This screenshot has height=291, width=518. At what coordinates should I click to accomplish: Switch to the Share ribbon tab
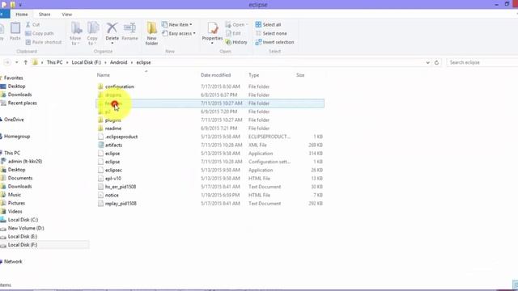coord(45,15)
